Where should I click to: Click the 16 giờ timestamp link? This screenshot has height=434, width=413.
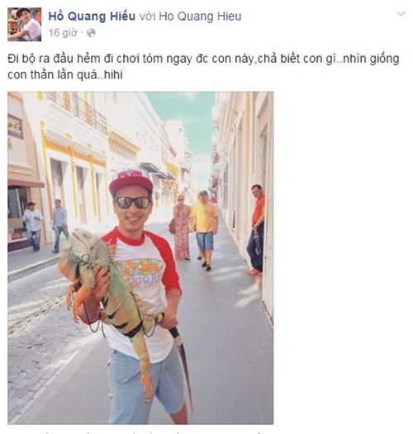click(63, 33)
